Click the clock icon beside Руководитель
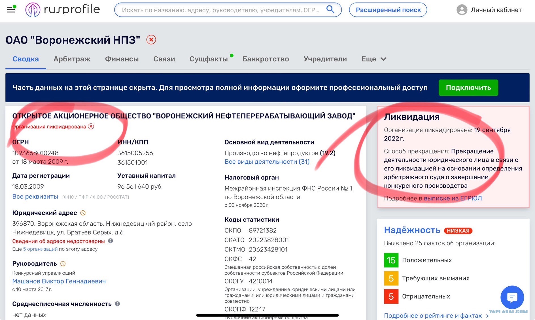This screenshot has width=535, height=320. [63, 264]
